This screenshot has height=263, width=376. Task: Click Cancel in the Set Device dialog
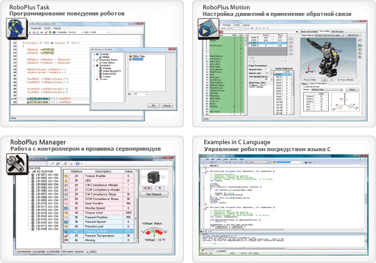(x=167, y=105)
